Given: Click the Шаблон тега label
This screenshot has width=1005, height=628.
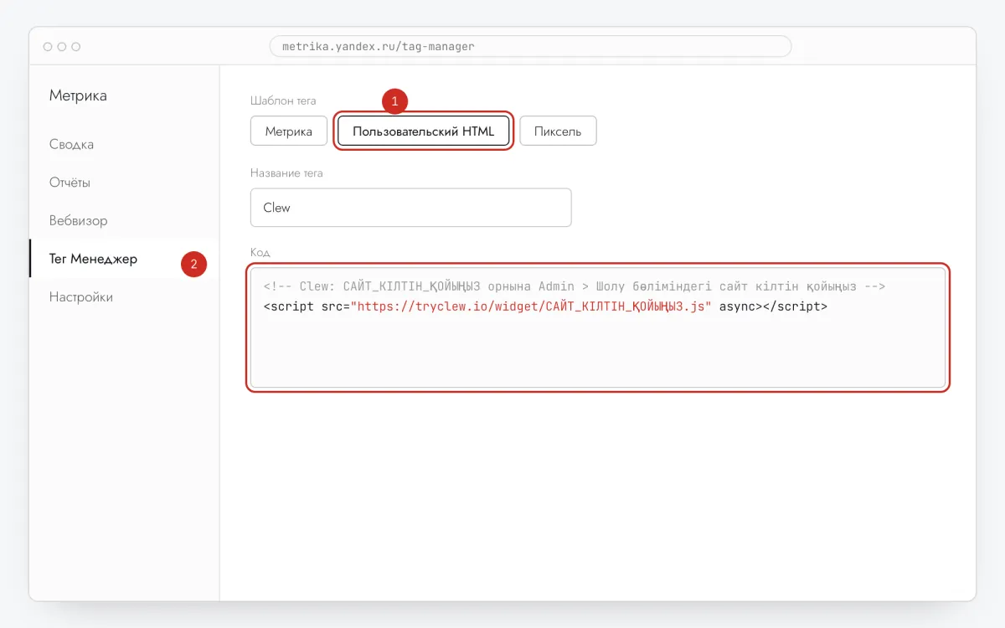Looking at the screenshot, I should pyautogui.click(x=283, y=100).
